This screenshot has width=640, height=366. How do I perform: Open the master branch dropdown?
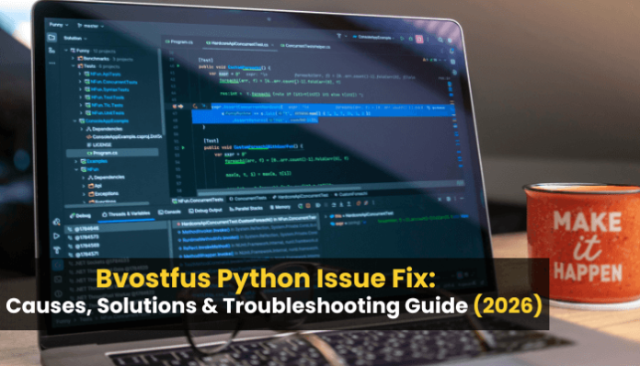point(90,26)
